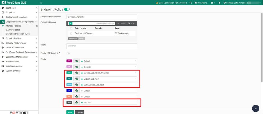Click Edit in endpoint groups toolbar
263x114 pixels.
point(131,23)
